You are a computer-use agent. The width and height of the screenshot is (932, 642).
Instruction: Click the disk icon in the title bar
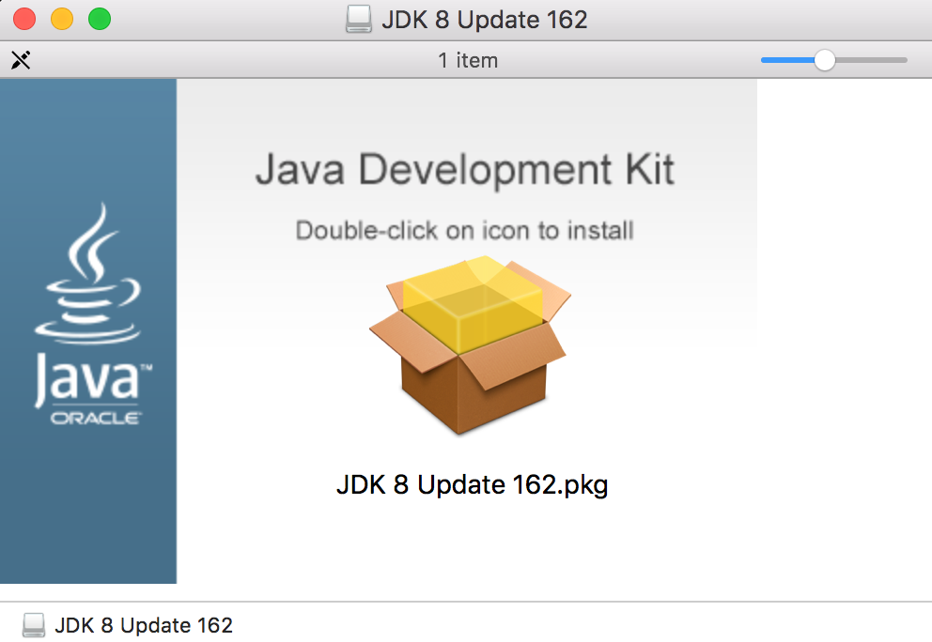[x=359, y=19]
